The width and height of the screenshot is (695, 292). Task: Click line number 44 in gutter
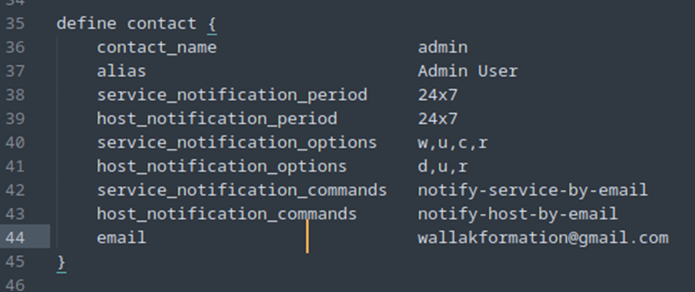point(14,238)
